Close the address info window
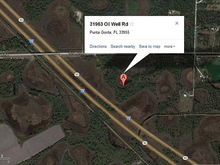Image resolution: width=220 pixels, height=165 pixels. click(x=177, y=23)
